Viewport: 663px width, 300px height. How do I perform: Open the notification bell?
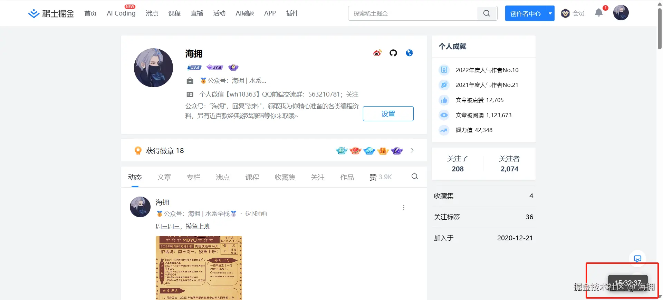tap(599, 13)
